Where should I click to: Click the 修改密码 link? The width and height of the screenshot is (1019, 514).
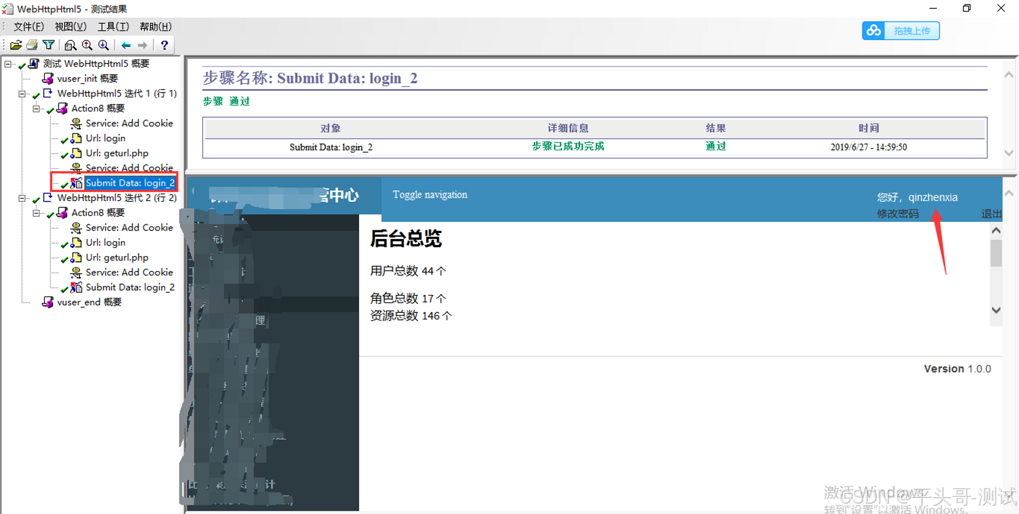click(x=898, y=214)
